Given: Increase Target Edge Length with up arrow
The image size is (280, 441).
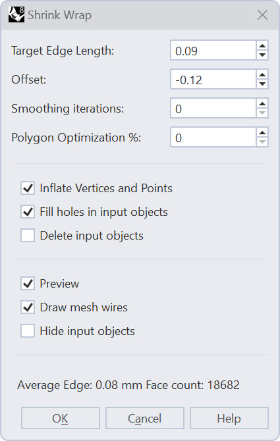Looking at the screenshot, I should (262, 46).
